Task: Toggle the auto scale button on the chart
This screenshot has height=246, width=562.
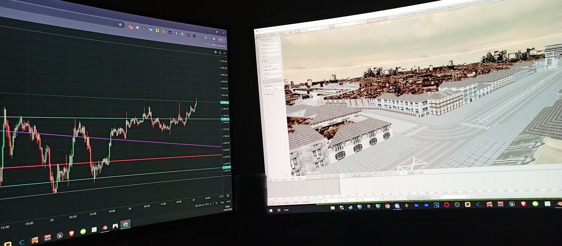Action: tap(228, 201)
